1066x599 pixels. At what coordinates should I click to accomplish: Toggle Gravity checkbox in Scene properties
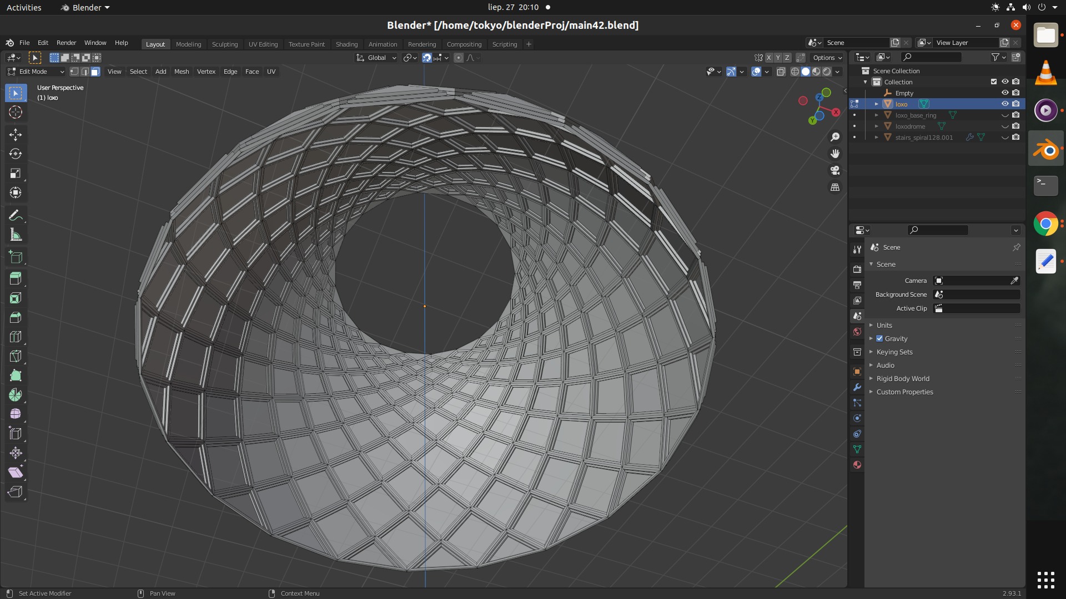[880, 339]
